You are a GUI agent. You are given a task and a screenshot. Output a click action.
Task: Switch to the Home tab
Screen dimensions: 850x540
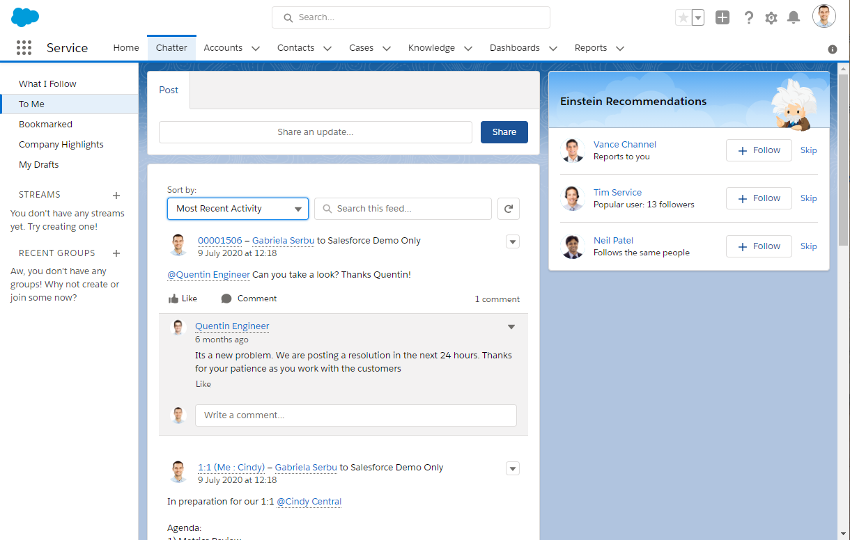coord(125,47)
